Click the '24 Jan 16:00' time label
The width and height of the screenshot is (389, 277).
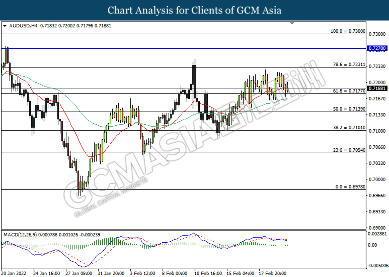47,273
